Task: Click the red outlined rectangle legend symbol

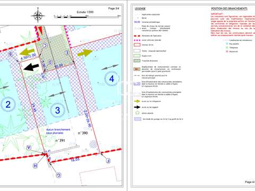Action: coord(137,45)
